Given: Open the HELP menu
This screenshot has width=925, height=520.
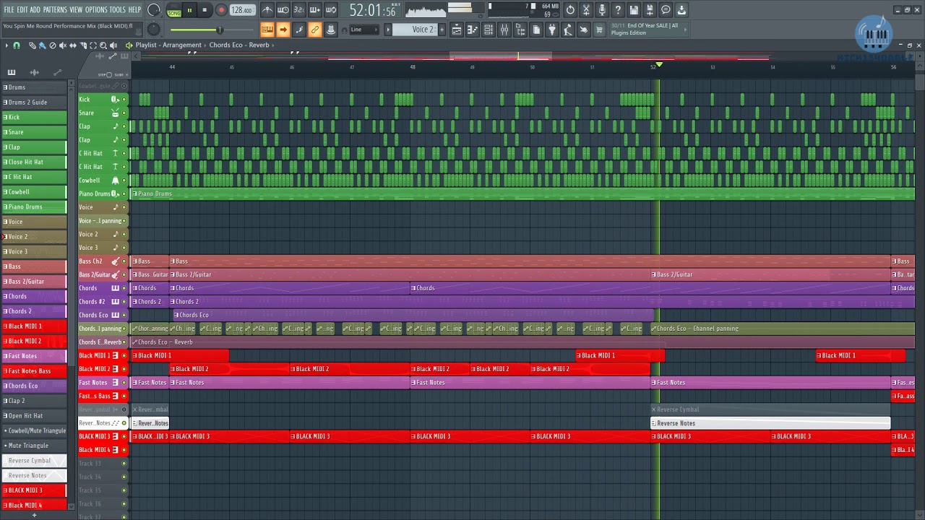Looking at the screenshot, I should coord(134,10).
